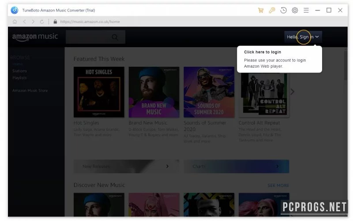Go to home via the house icon
The height and width of the screenshot is (221, 353).
[x=15, y=22]
